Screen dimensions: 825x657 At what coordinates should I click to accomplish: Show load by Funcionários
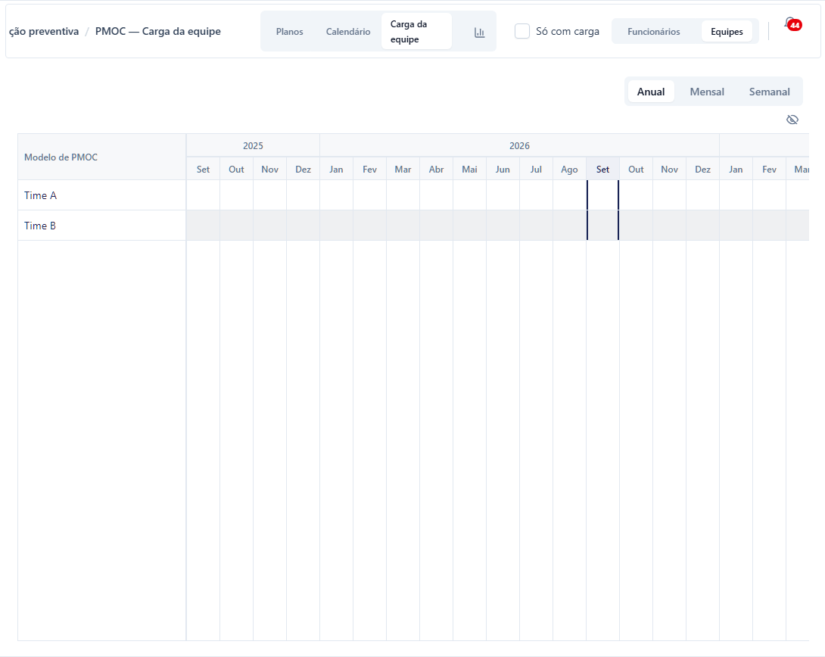click(653, 32)
